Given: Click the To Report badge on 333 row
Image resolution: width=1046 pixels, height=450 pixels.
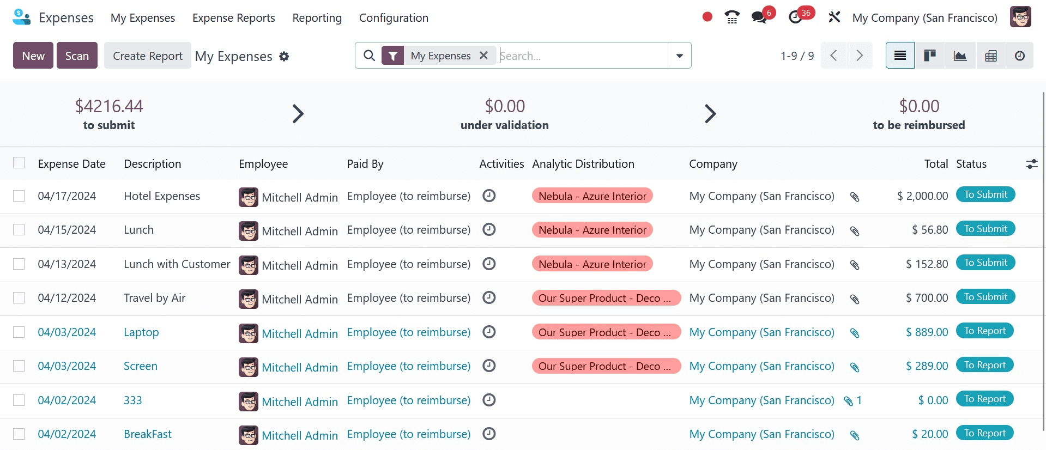Looking at the screenshot, I should (985, 399).
